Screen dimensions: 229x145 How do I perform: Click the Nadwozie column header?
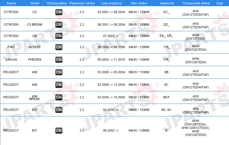point(167,3)
